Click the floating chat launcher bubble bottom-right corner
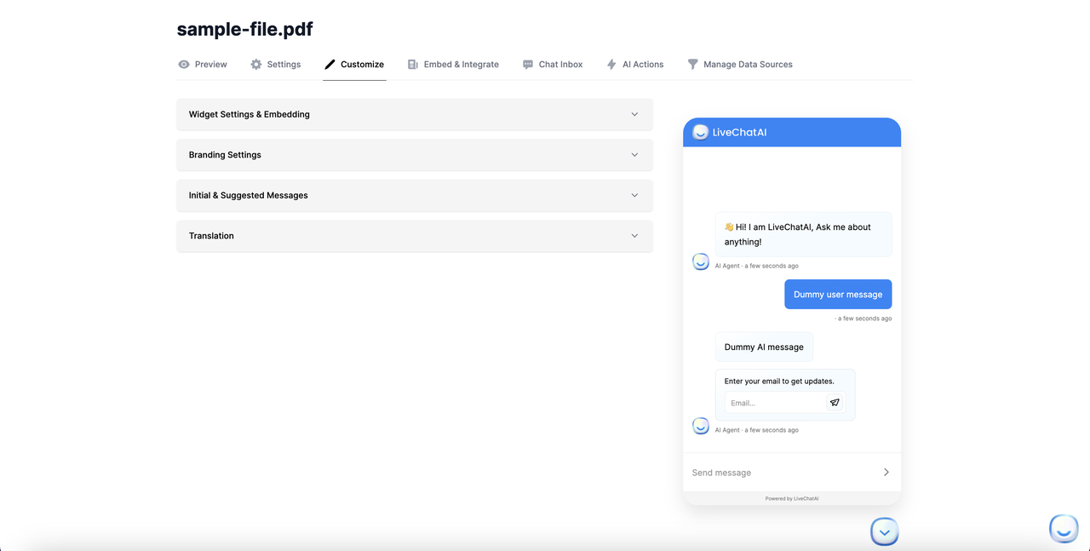 [x=1063, y=528]
